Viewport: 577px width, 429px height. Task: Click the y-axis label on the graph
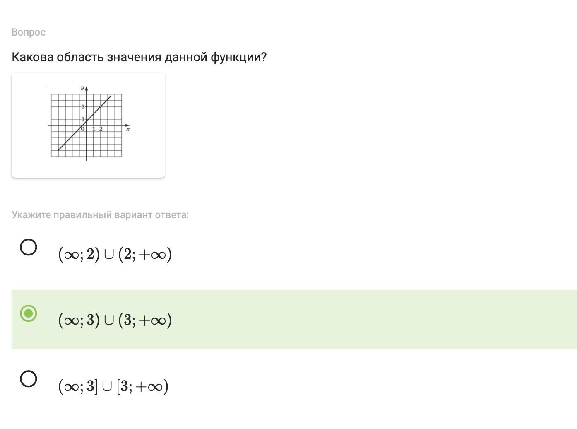(82, 87)
